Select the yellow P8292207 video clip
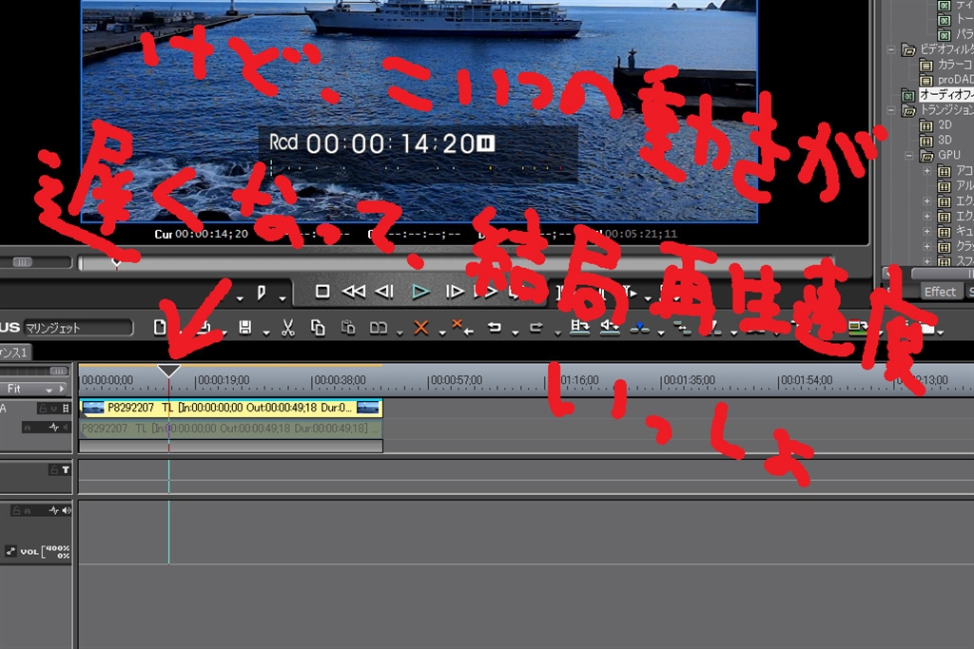974x649 pixels. [230, 408]
